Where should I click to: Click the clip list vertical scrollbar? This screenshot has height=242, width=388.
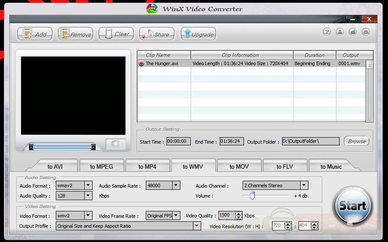pos(369,91)
